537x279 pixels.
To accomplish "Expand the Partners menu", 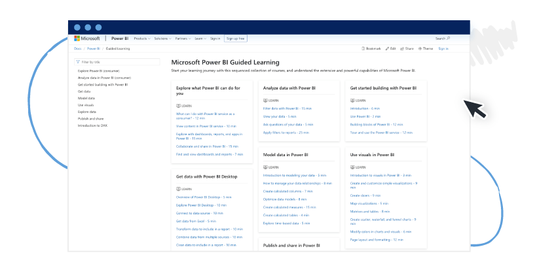I will click(x=183, y=39).
